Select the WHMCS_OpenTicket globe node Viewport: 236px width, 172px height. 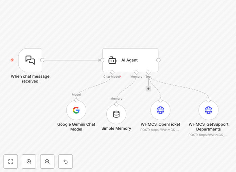pos(160,110)
